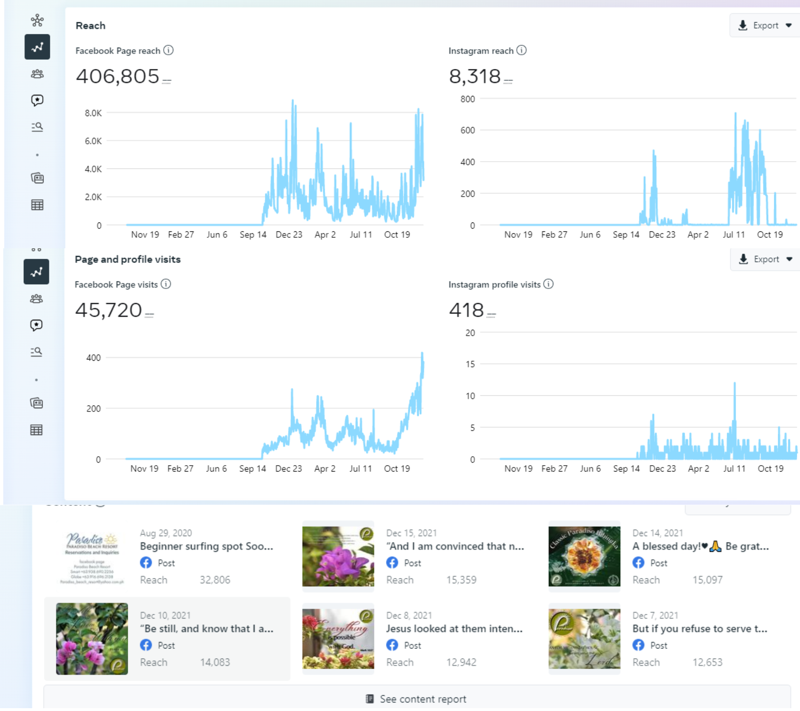Open the Export dropdown for Page and profile visits
This screenshot has width=800, height=711.
[789, 259]
